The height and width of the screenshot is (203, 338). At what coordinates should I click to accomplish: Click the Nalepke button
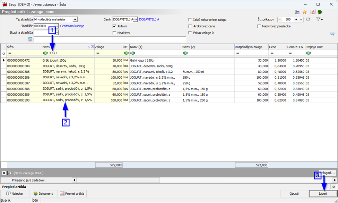coord(15,194)
